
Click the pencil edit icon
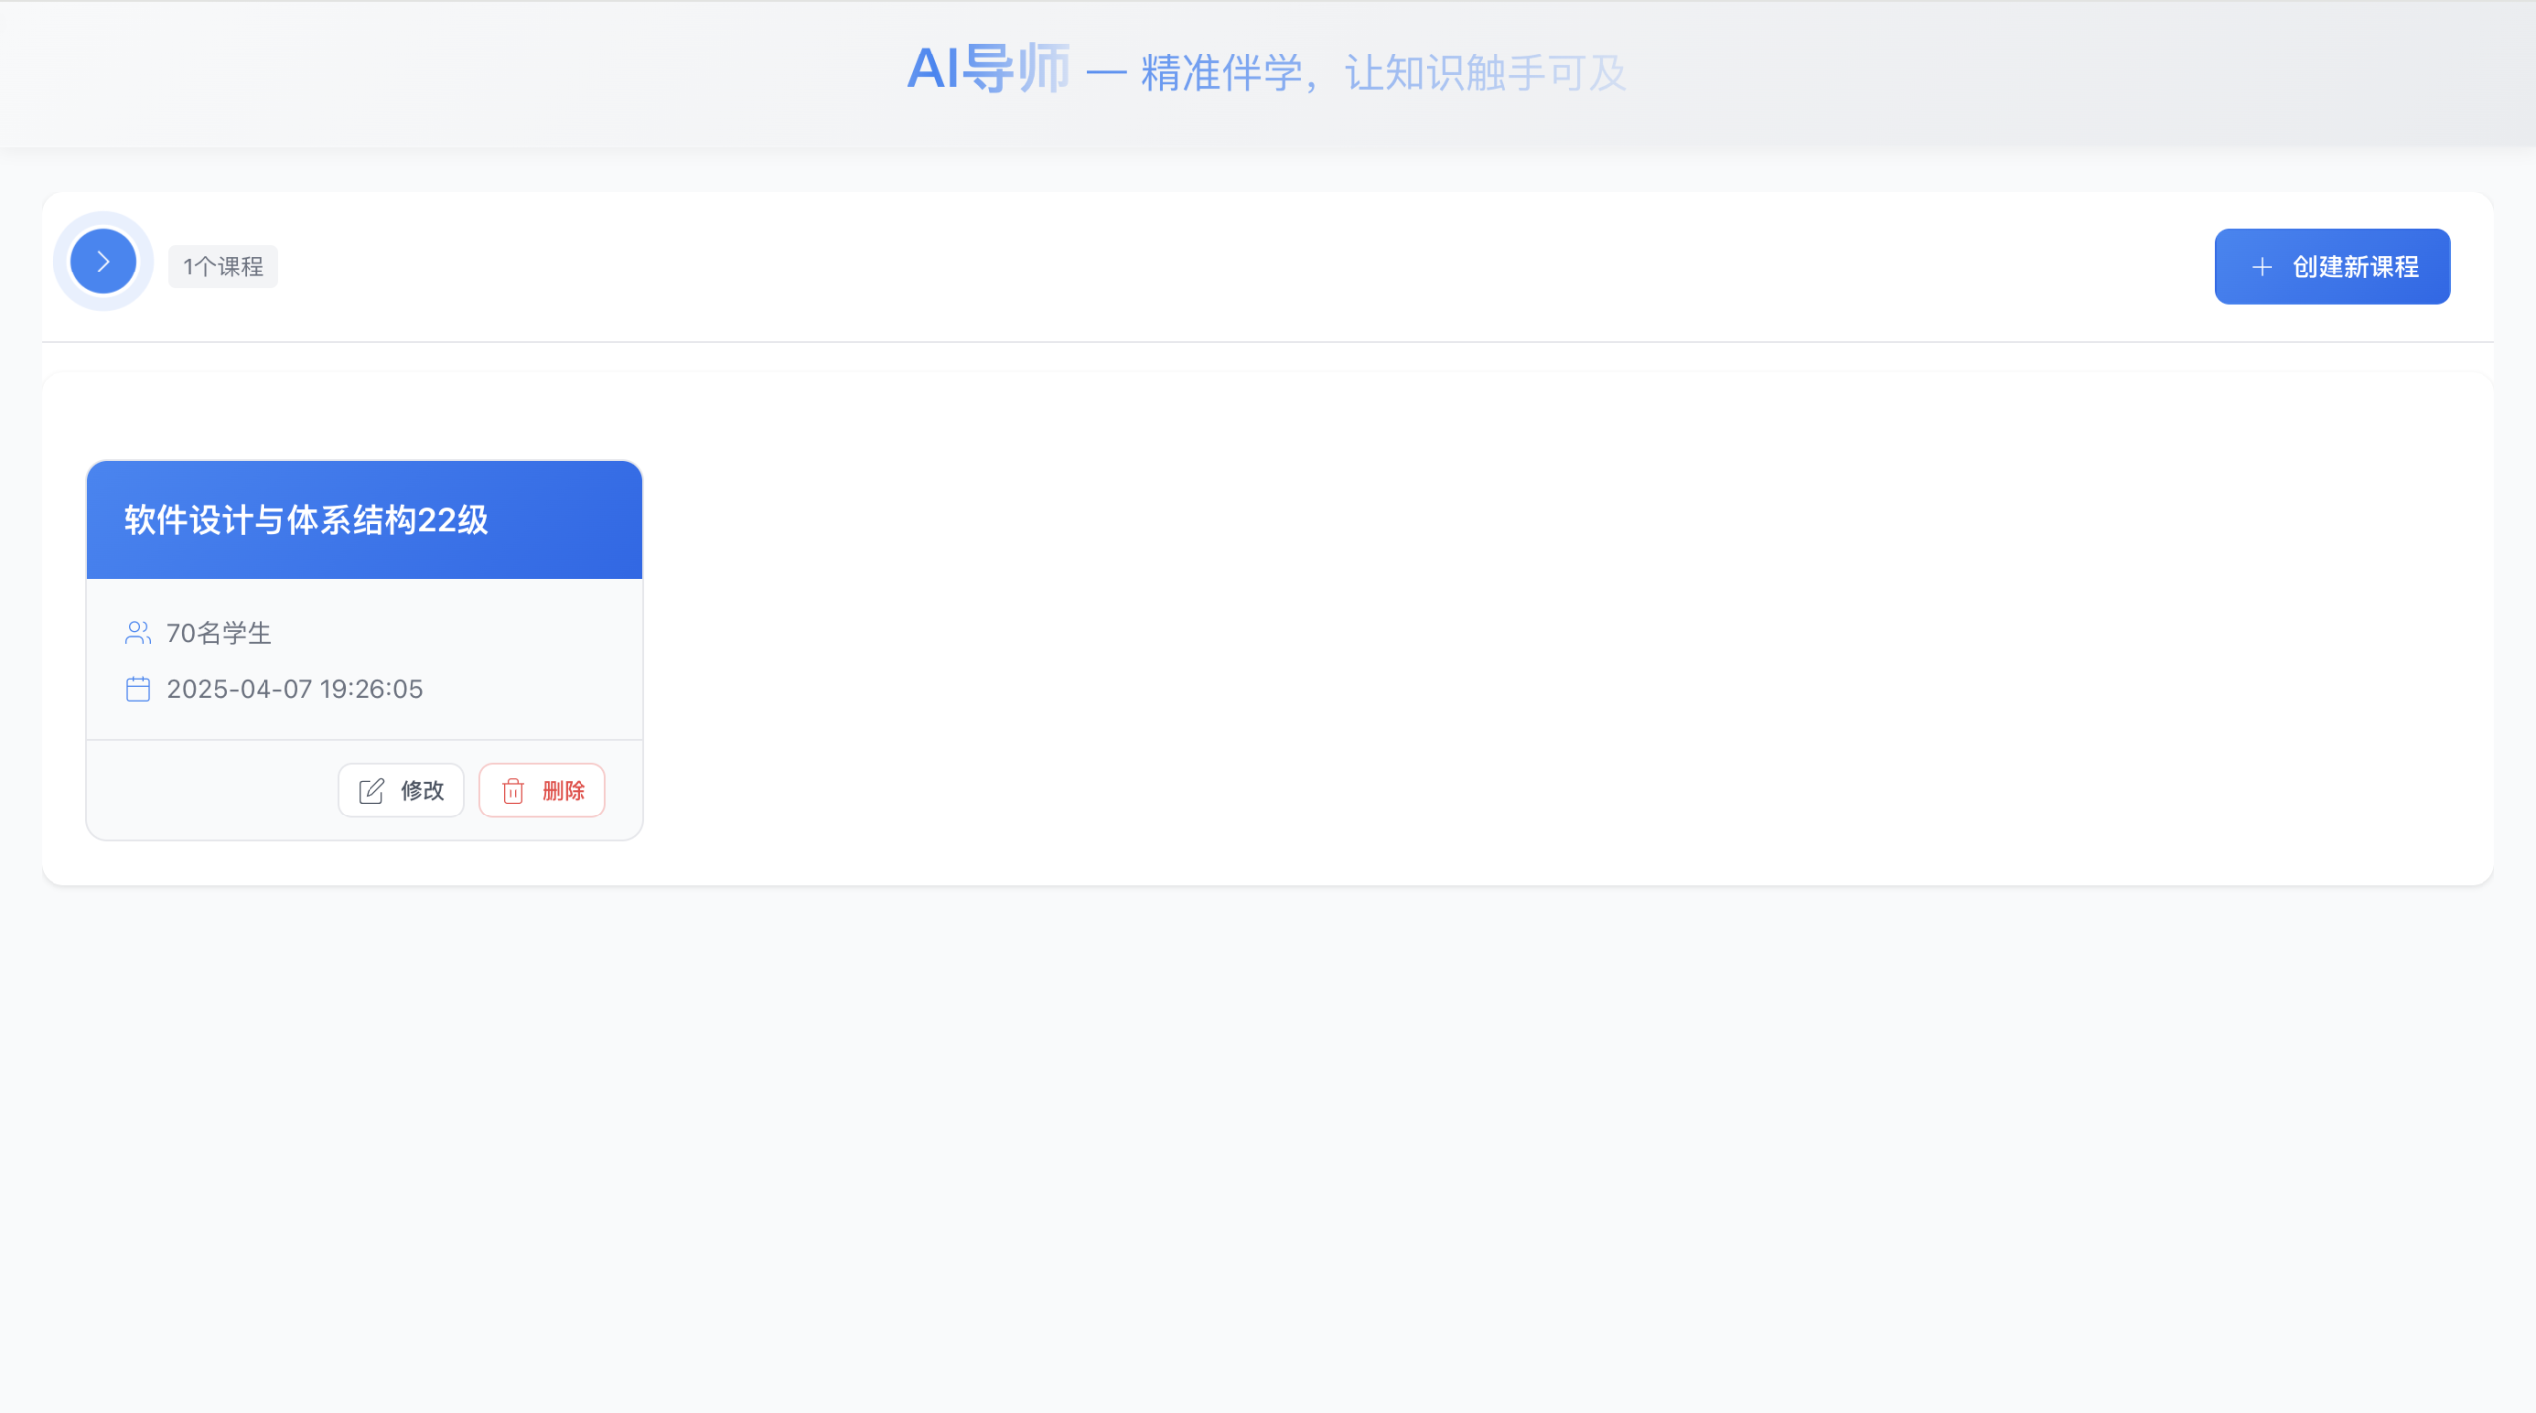tap(371, 791)
